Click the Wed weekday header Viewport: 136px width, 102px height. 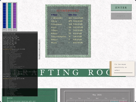pyautogui.click(x=97, y=98)
